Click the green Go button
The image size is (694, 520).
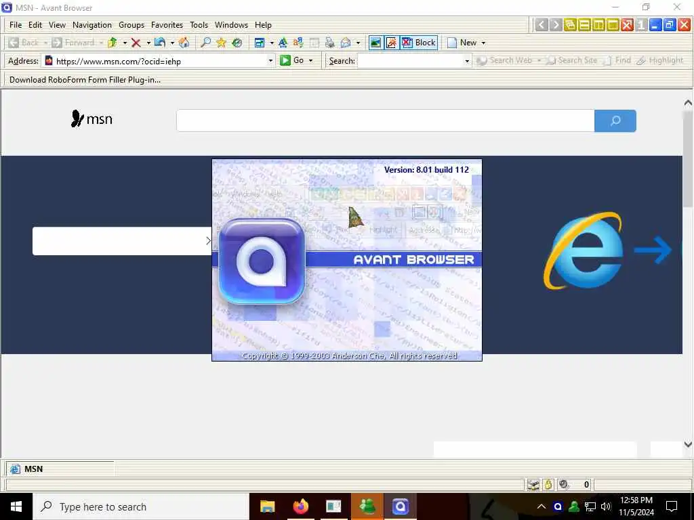tap(292, 60)
